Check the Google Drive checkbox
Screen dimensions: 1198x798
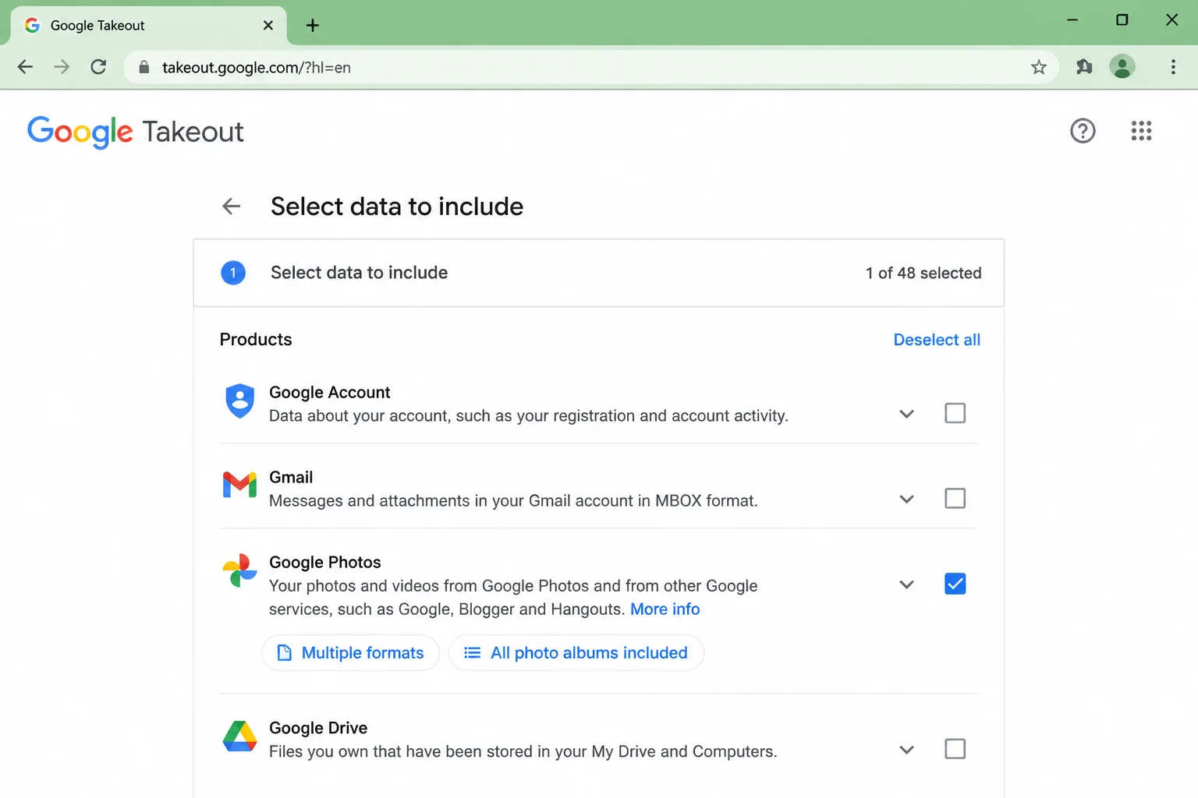pyautogui.click(x=955, y=749)
